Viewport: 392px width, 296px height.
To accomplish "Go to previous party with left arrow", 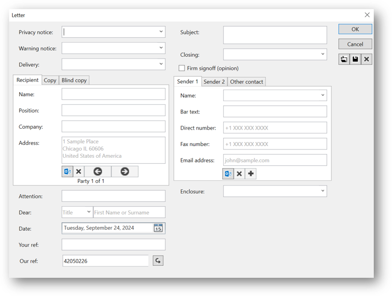I will [x=98, y=172].
